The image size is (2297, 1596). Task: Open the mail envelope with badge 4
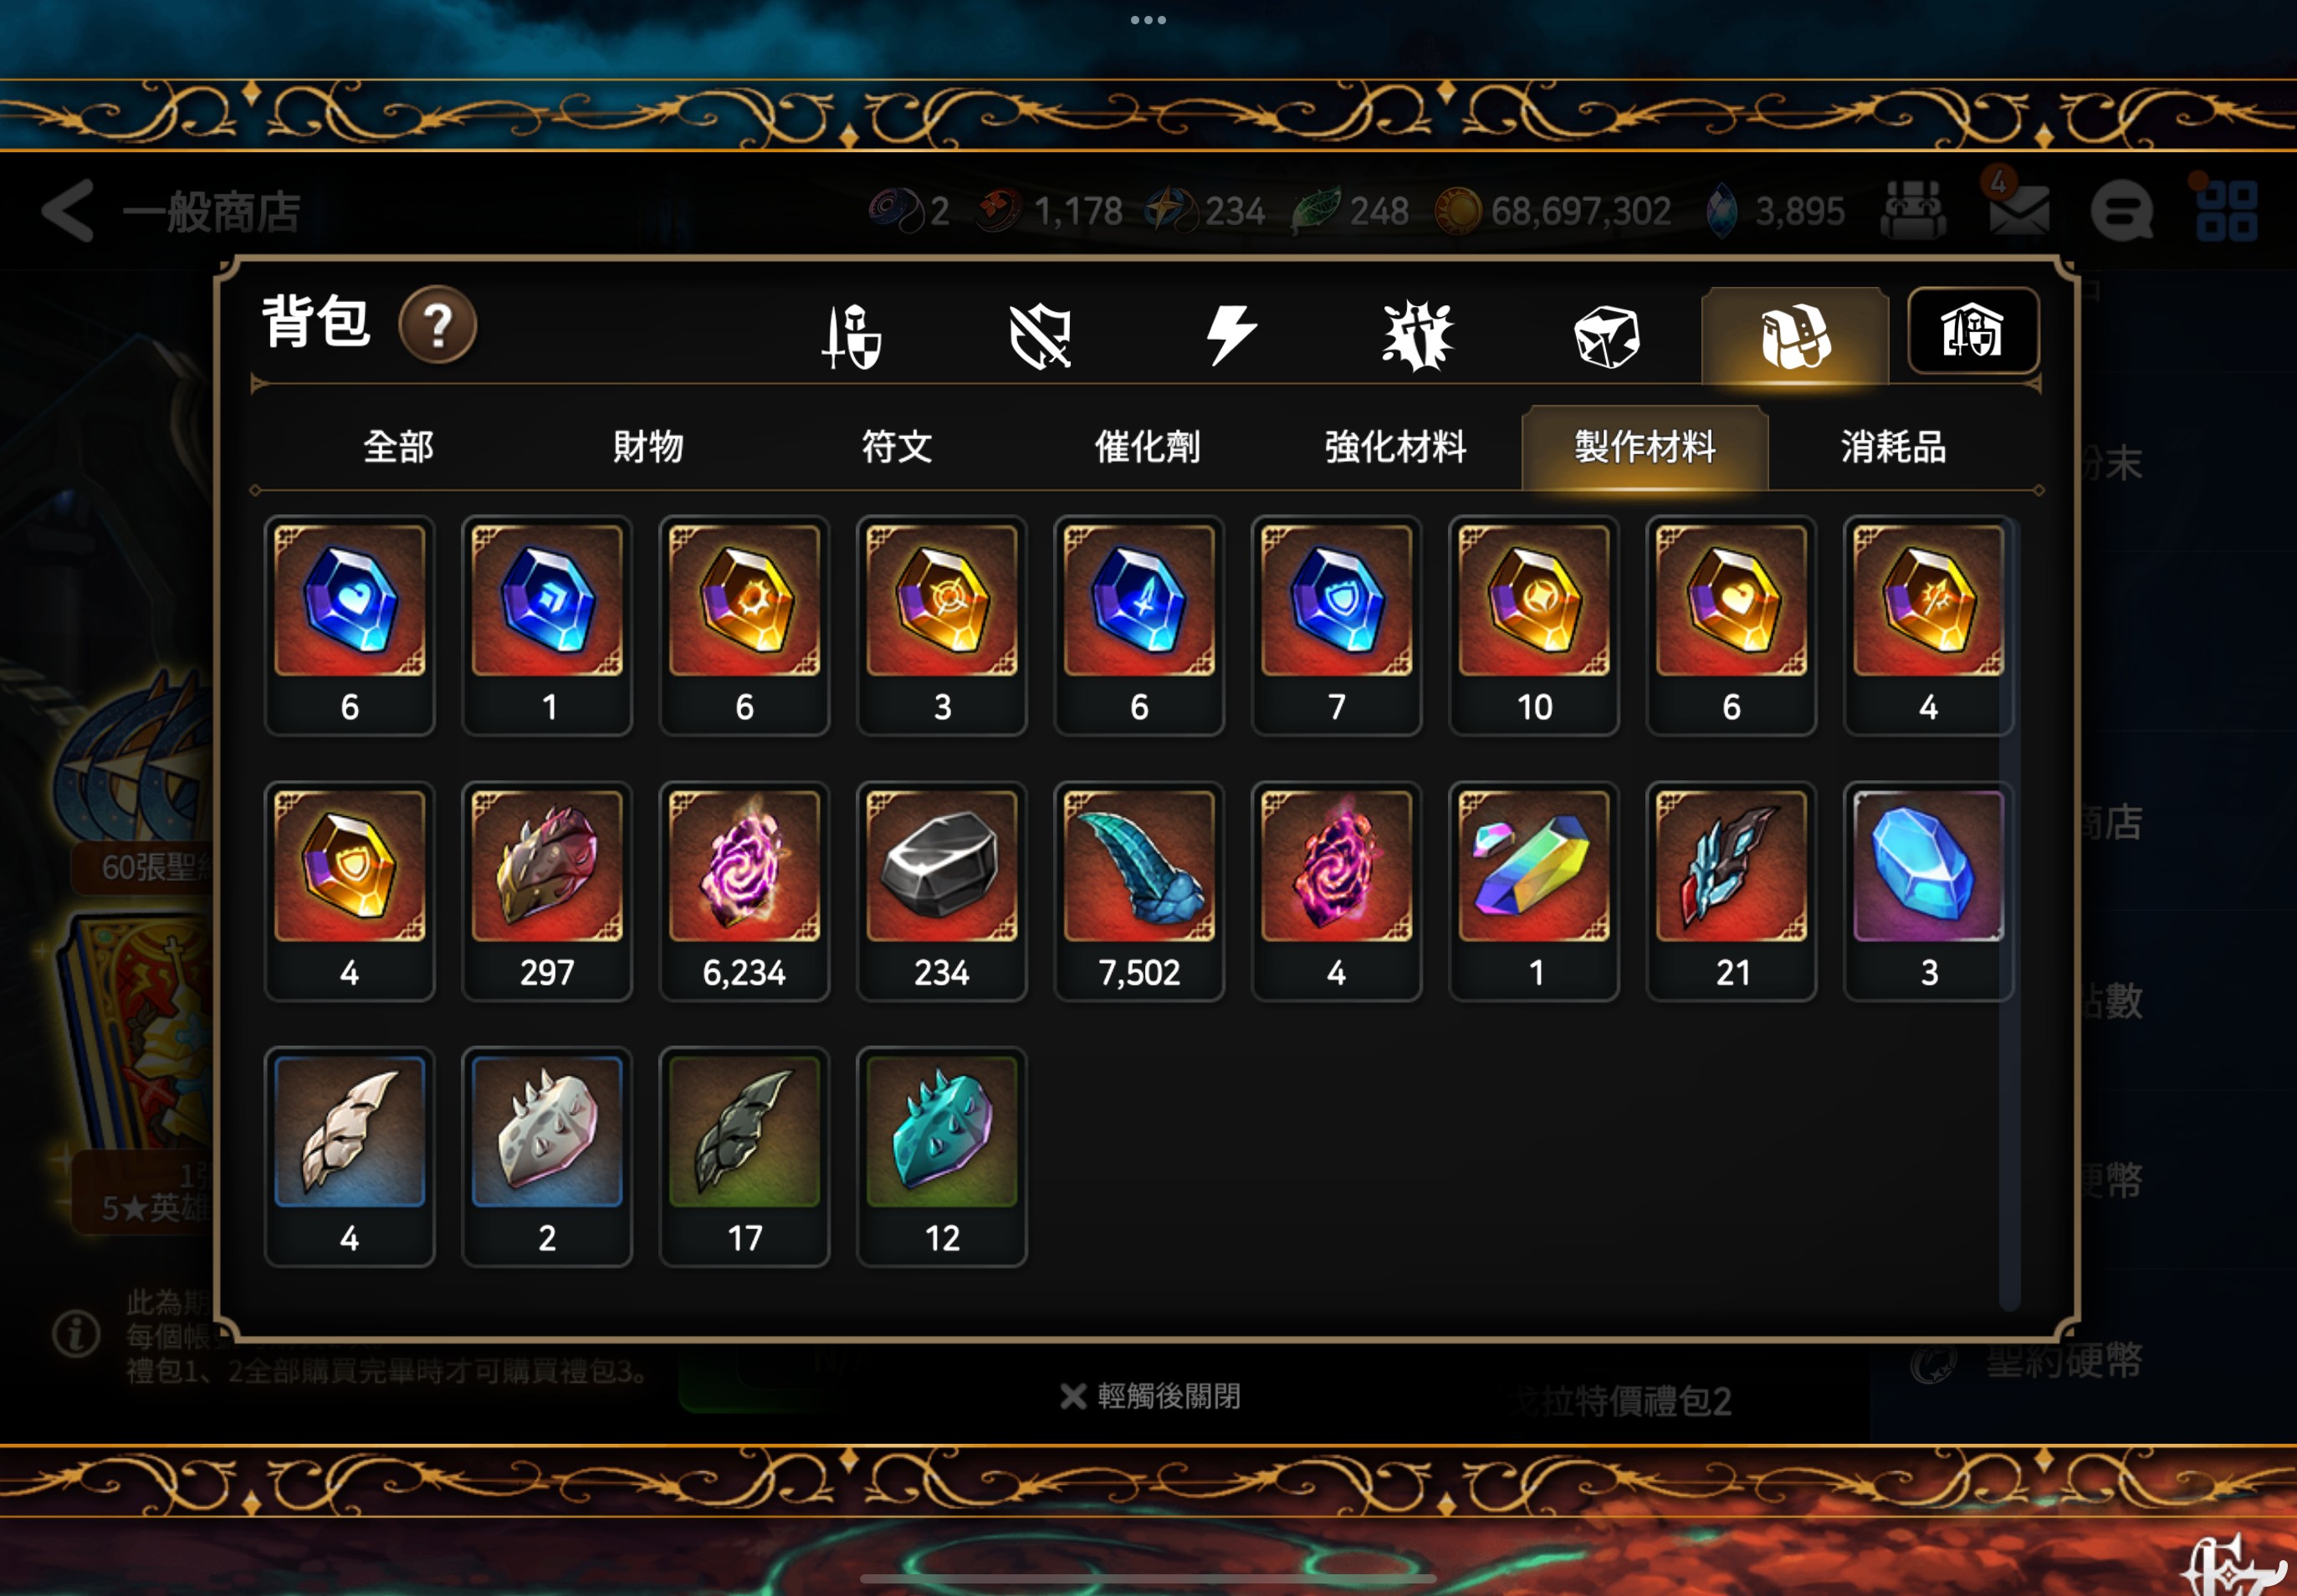(2018, 210)
